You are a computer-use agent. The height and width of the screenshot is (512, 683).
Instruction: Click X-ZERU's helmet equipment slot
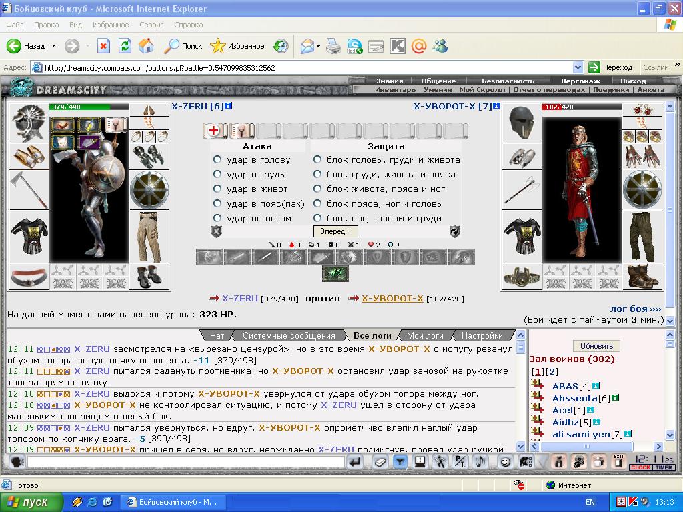tap(29, 123)
